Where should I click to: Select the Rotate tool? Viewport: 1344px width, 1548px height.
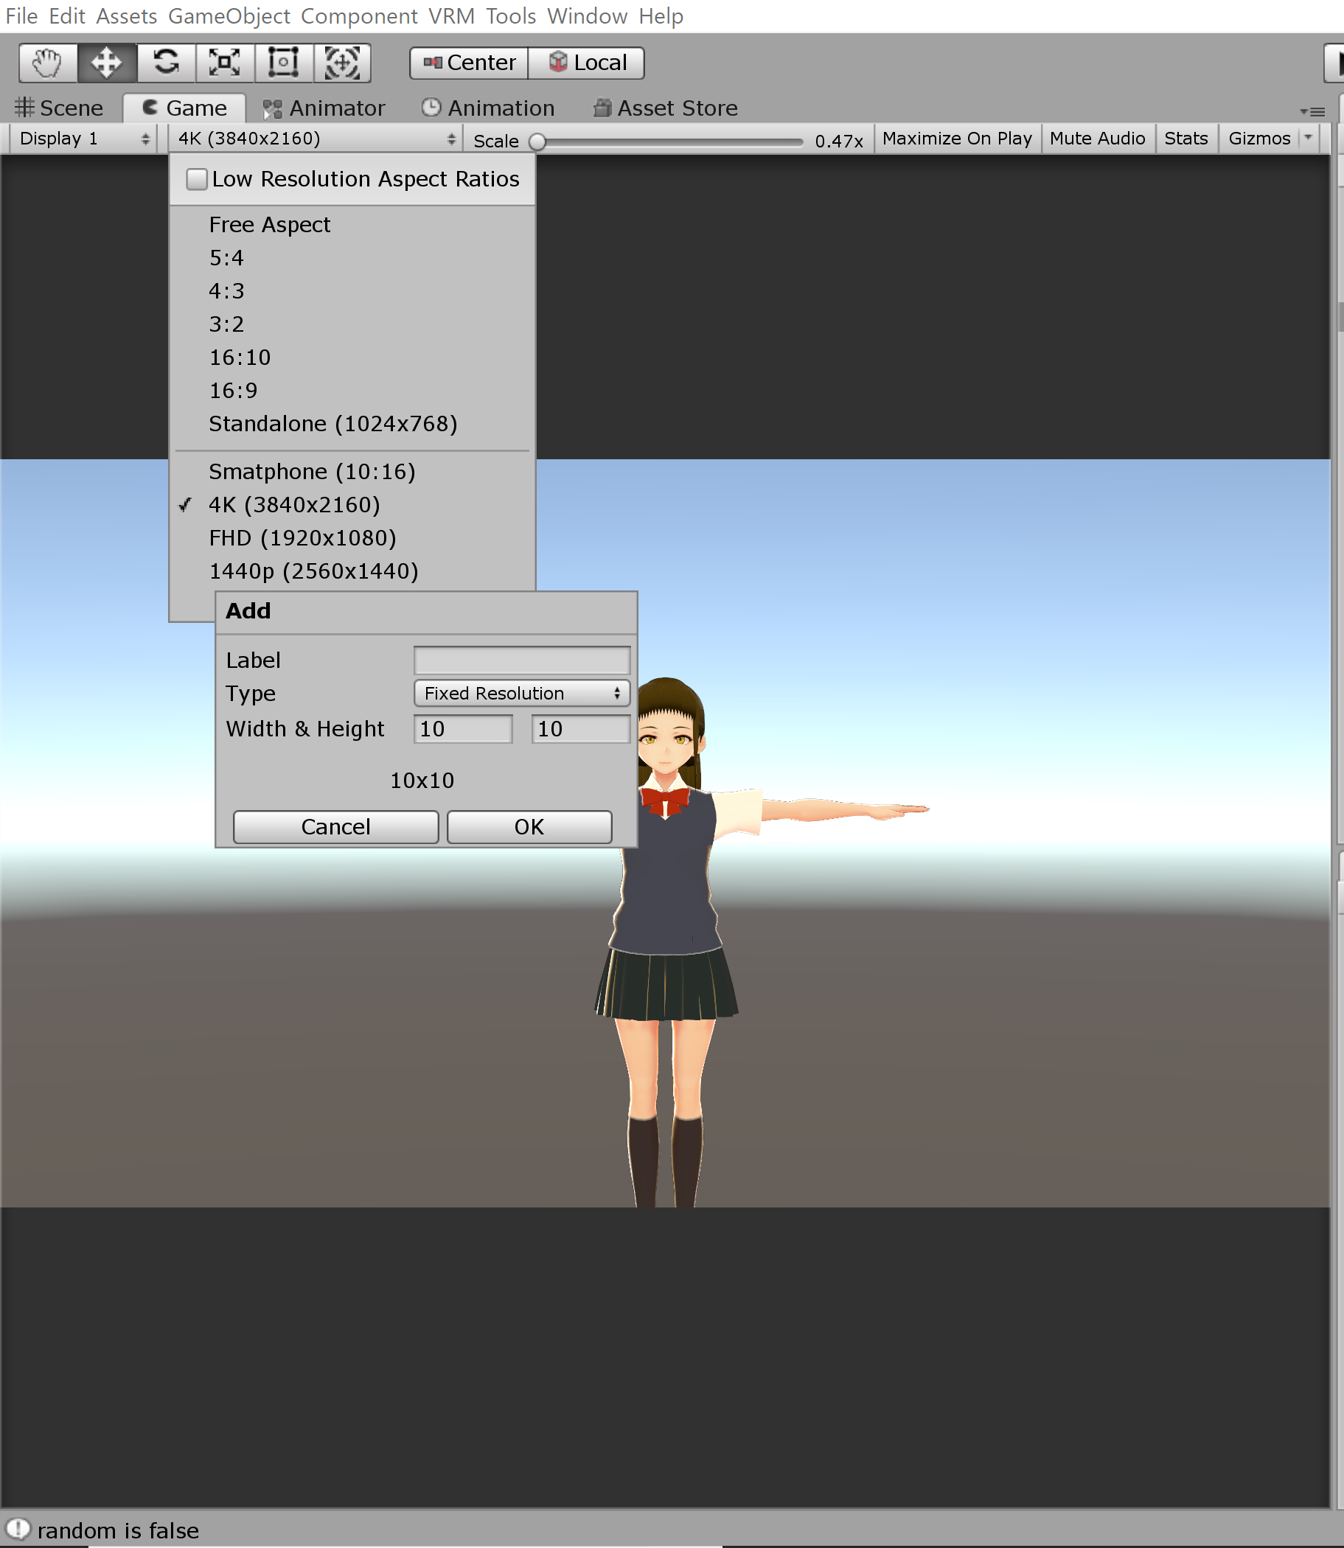[166, 63]
